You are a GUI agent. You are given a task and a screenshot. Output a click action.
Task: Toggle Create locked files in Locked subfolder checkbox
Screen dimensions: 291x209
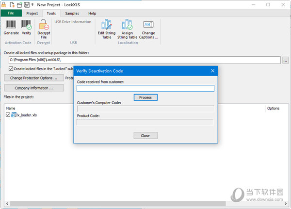(11, 69)
